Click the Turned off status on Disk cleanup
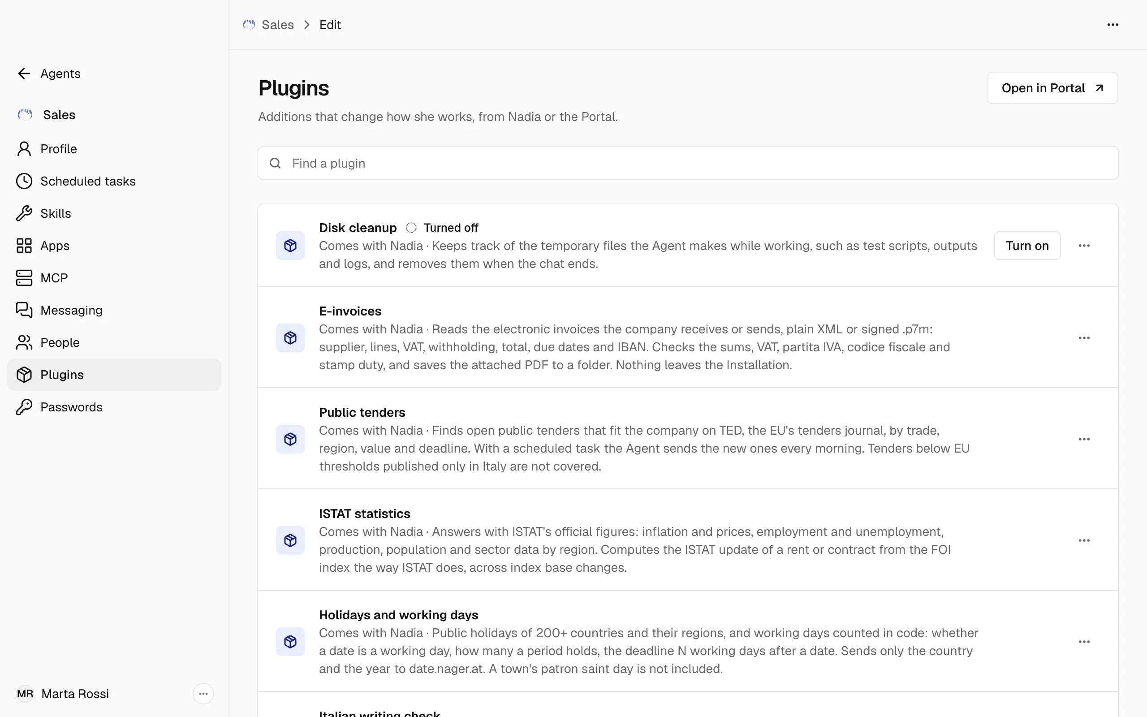The width and height of the screenshot is (1147, 717). point(442,228)
